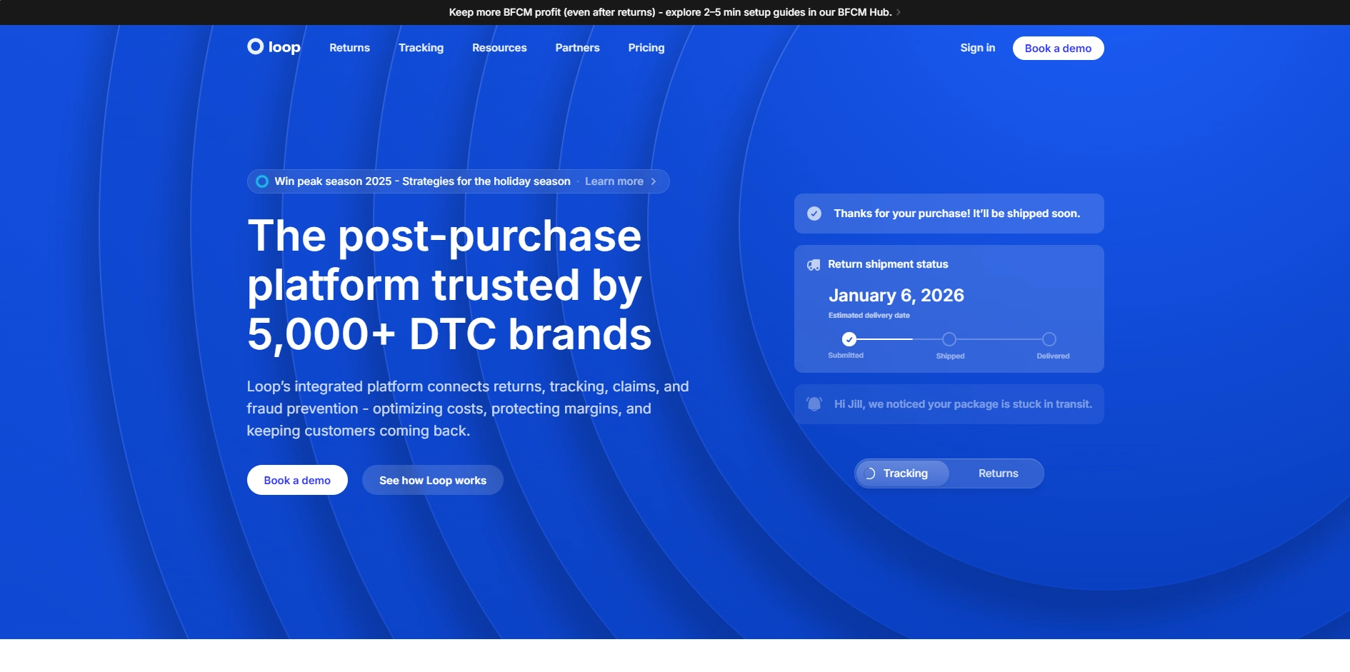Click the arrow at end of BFCM announcement
Screen dimensions: 1350x672
pyautogui.click(x=898, y=12)
